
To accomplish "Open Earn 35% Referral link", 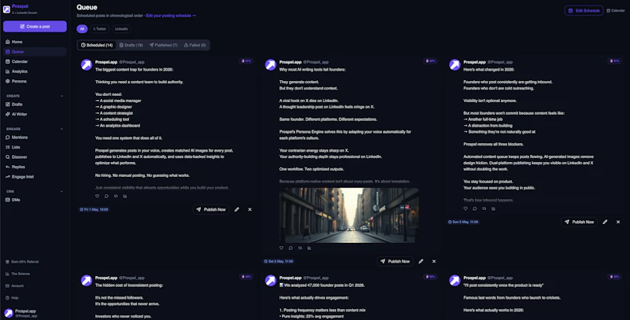I will click(22, 262).
